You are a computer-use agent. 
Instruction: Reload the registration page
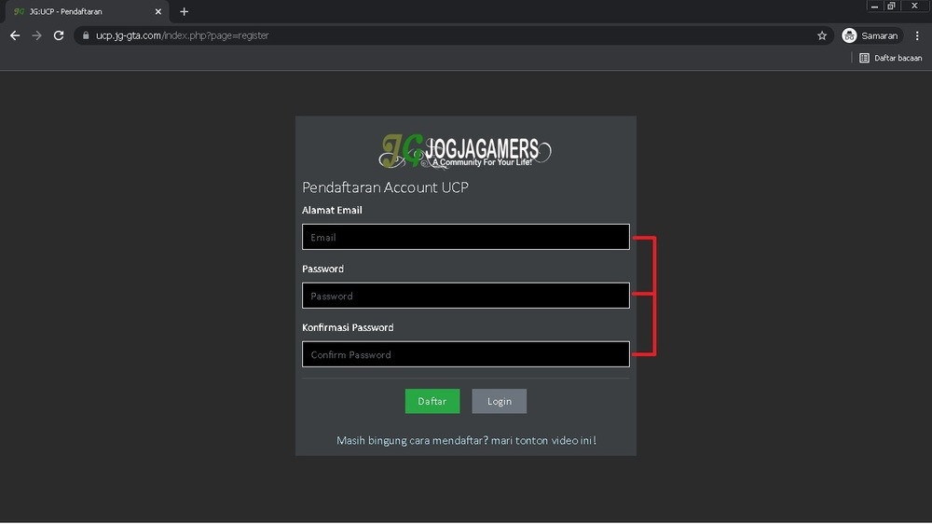[58, 35]
